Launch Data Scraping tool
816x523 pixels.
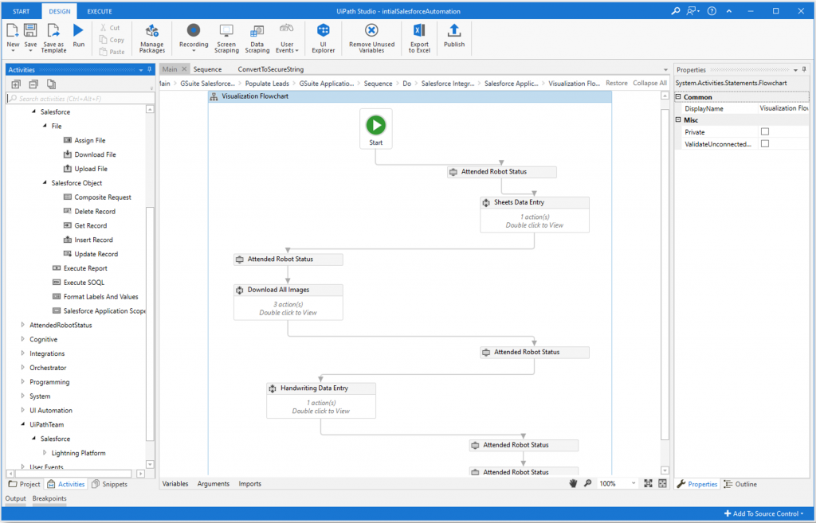point(257,38)
